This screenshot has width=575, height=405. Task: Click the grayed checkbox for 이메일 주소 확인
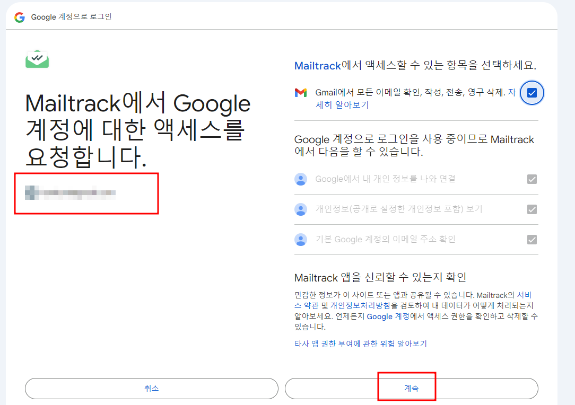(x=532, y=240)
